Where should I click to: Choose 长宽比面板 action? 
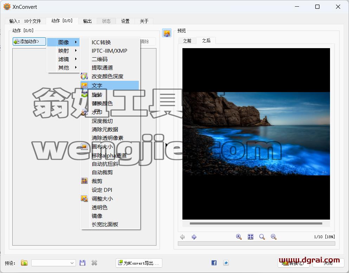coord(110,224)
